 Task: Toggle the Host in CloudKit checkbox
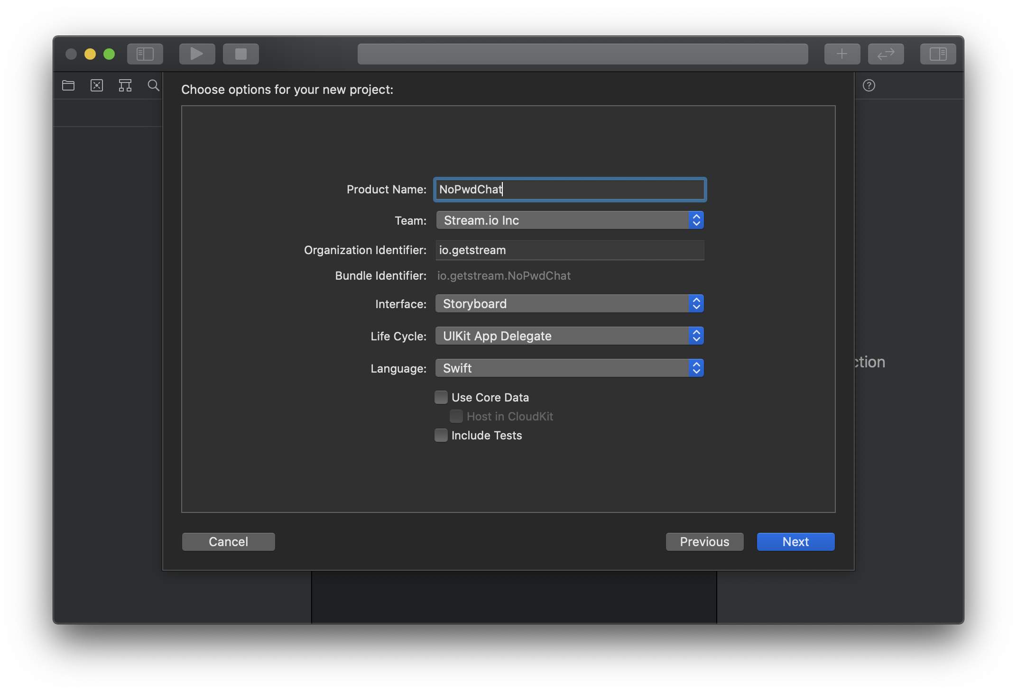(455, 416)
